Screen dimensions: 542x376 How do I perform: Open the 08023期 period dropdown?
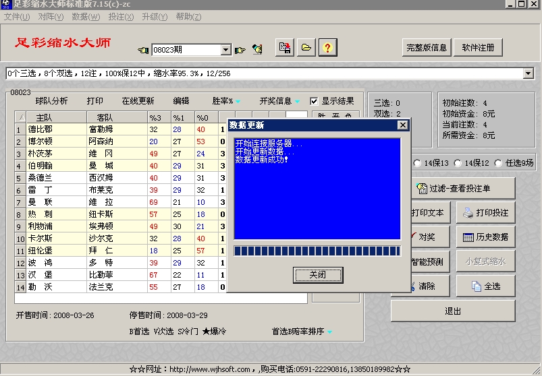click(226, 50)
